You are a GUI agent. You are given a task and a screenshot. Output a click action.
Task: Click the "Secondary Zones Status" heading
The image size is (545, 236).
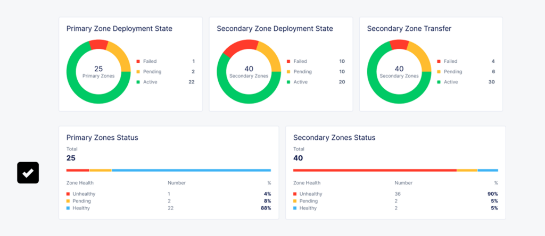[334, 138]
